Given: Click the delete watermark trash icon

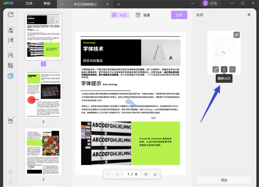Looking at the screenshot, I should pyautogui.click(x=224, y=69).
